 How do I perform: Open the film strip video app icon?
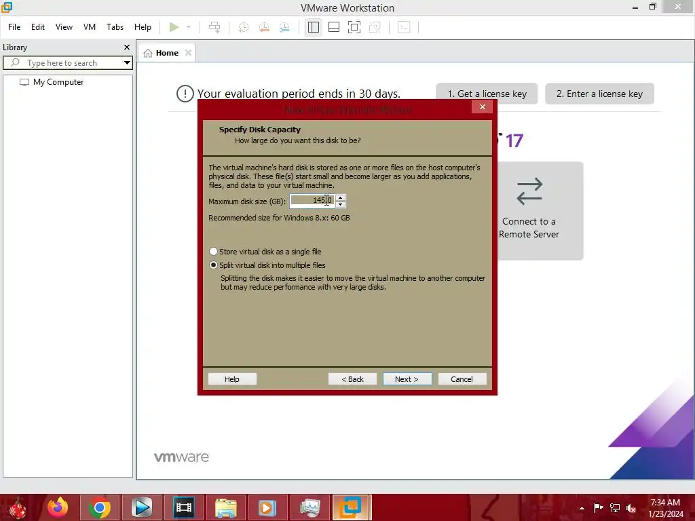click(183, 507)
